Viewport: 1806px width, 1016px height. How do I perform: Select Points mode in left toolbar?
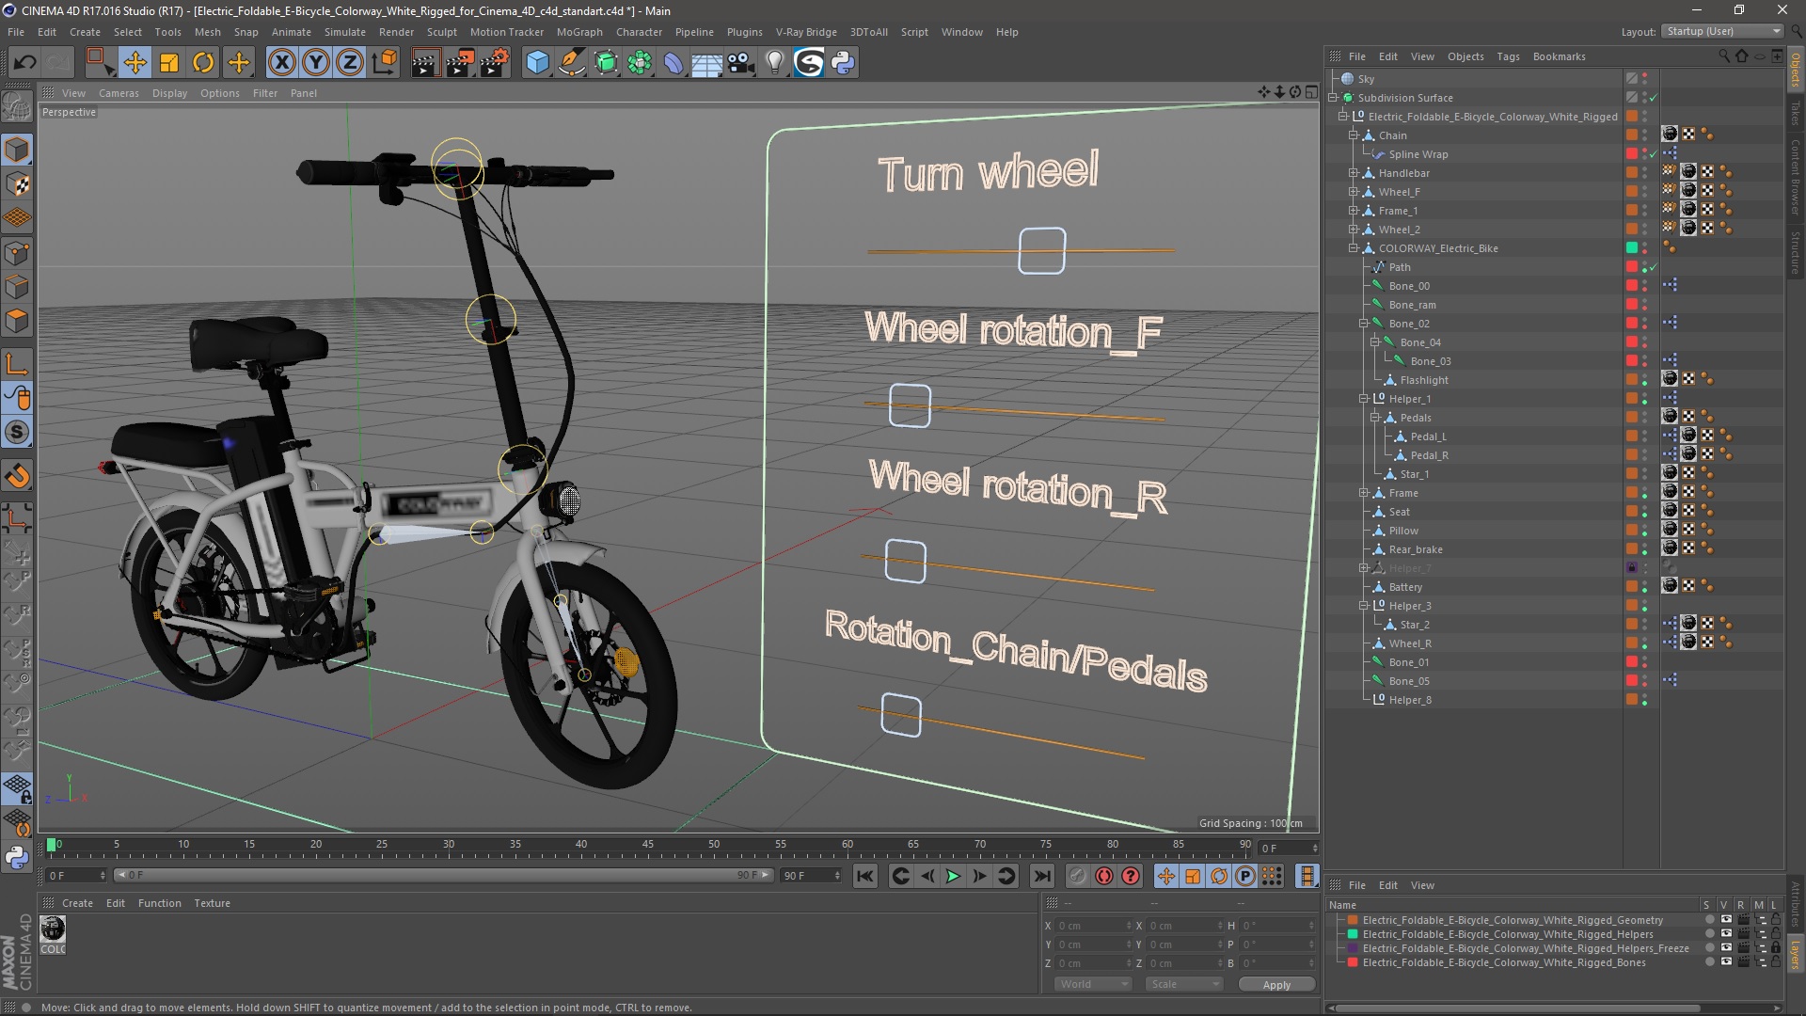click(17, 253)
